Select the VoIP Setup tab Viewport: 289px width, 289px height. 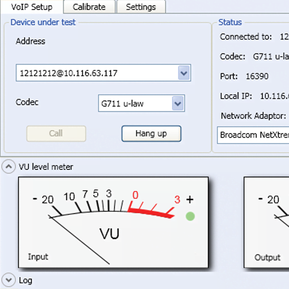pyautogui.click(x=32, y=7)
